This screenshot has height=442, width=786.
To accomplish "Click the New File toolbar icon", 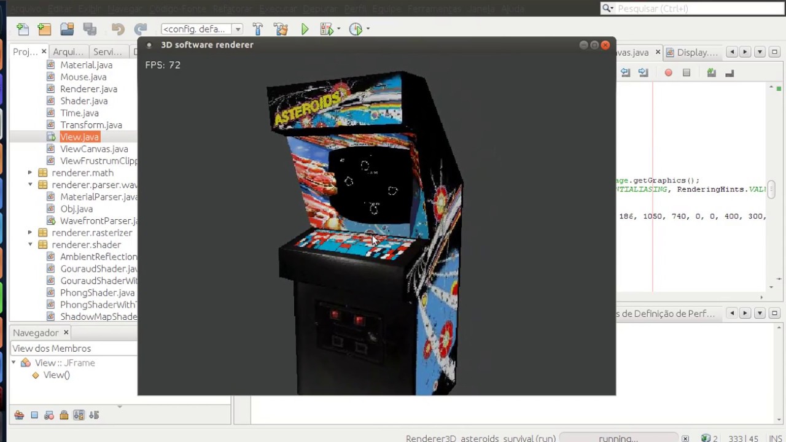I will click(23, 29).
